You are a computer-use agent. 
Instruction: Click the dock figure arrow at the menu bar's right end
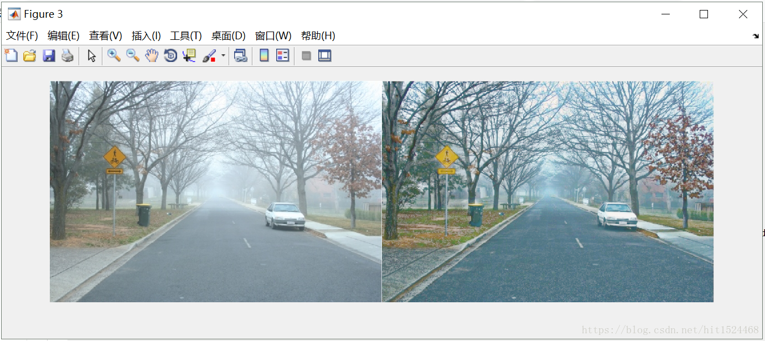(x=756, y=36)
